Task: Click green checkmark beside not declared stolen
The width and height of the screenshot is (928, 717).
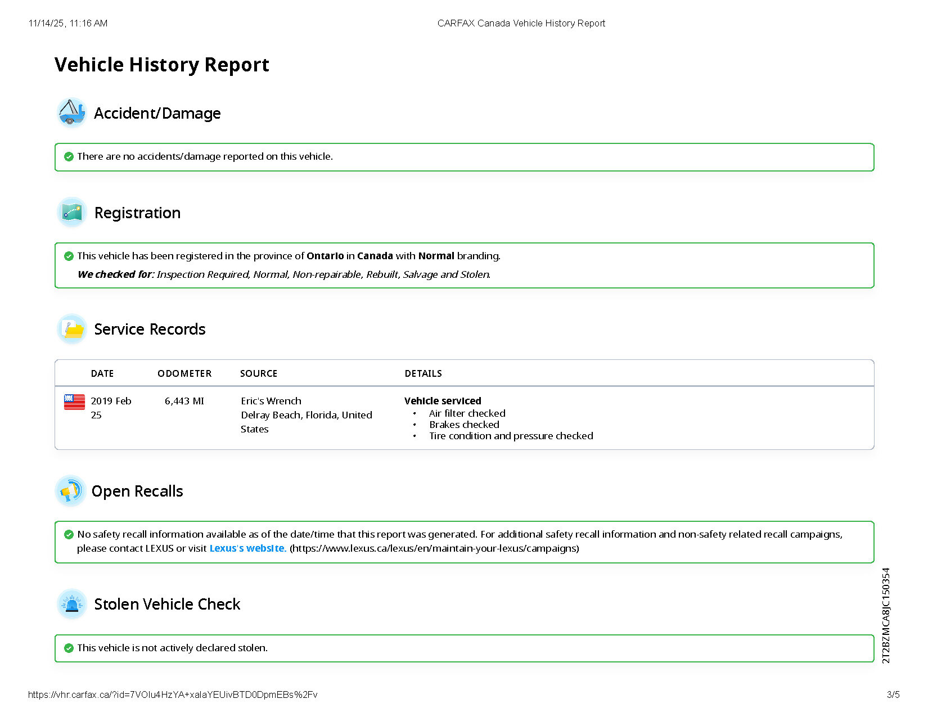Action: pyautogui.click(x=69, y=648)
